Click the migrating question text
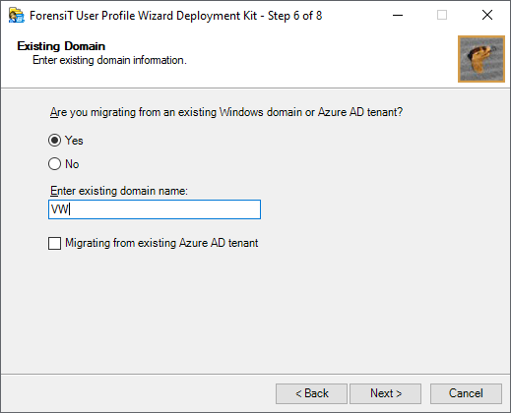Viewport: 511px width, 413px height. [226, 112]
